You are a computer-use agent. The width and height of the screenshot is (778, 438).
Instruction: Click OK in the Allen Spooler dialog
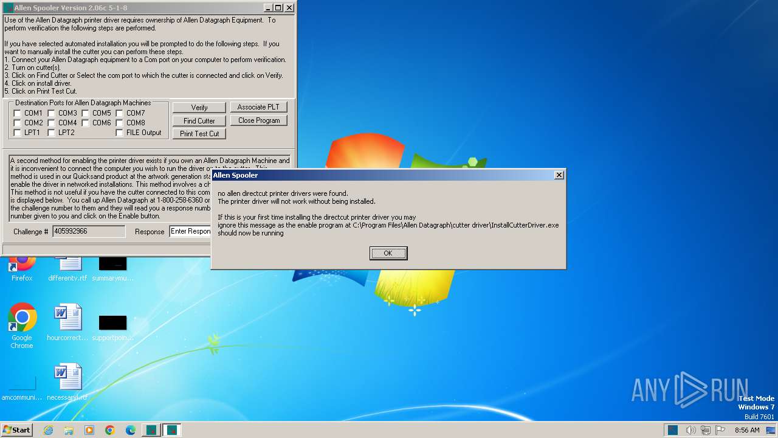[388, 253]
